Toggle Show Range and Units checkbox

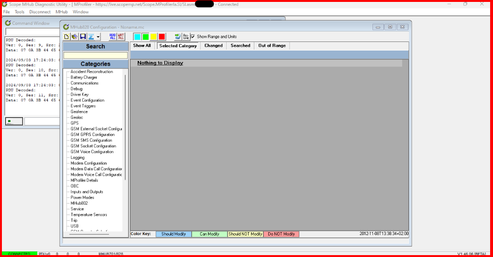[x=193, y=37]
